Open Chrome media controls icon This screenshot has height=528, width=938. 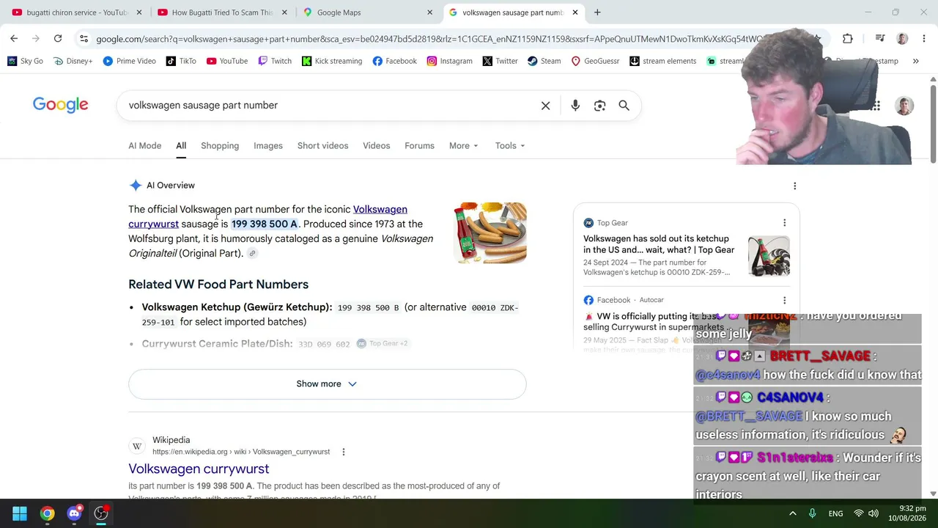pyautogui.click(x=882, y=39)
